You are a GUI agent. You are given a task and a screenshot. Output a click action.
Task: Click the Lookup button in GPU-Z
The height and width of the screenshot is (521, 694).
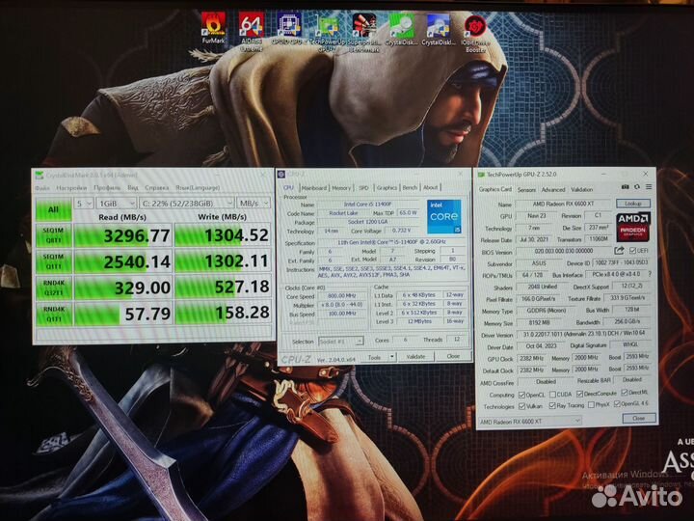[x=633, y=204]
